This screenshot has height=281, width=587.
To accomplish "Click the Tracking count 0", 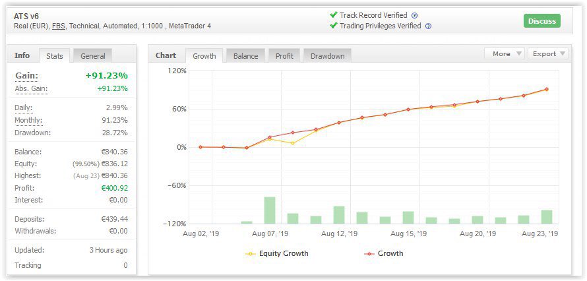I will coord(125,266).
